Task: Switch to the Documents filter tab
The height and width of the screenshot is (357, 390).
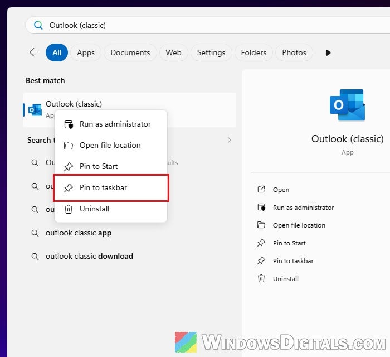Action: tap(130, 52)
